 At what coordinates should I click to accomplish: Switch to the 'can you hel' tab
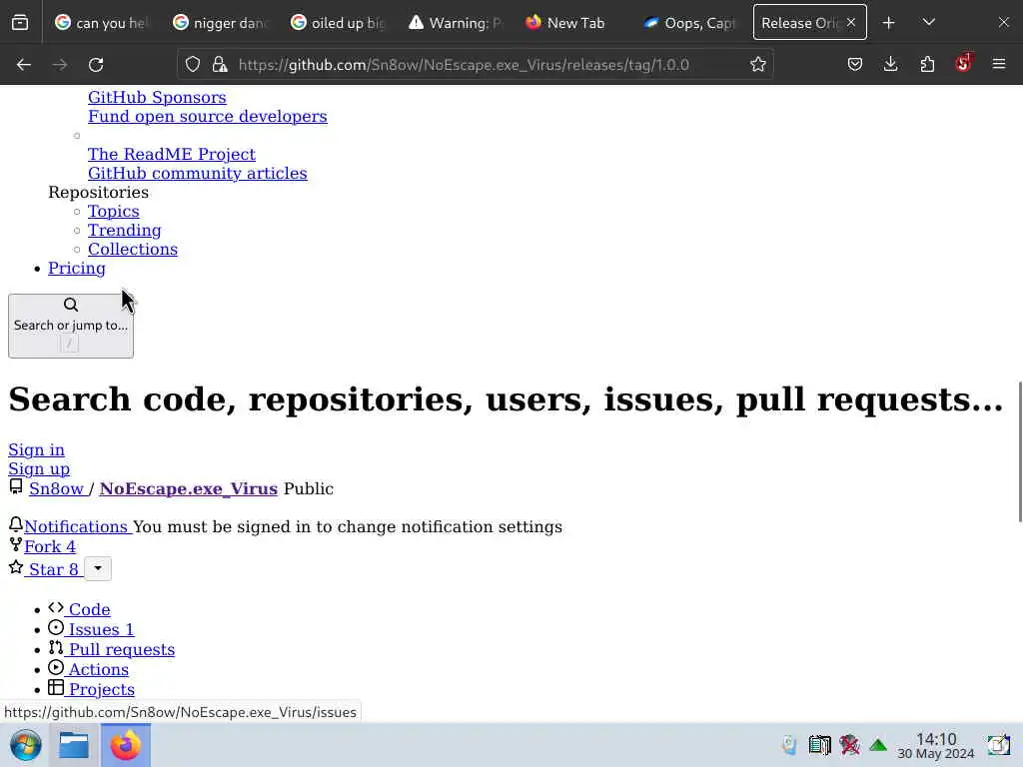pos(102,23)
